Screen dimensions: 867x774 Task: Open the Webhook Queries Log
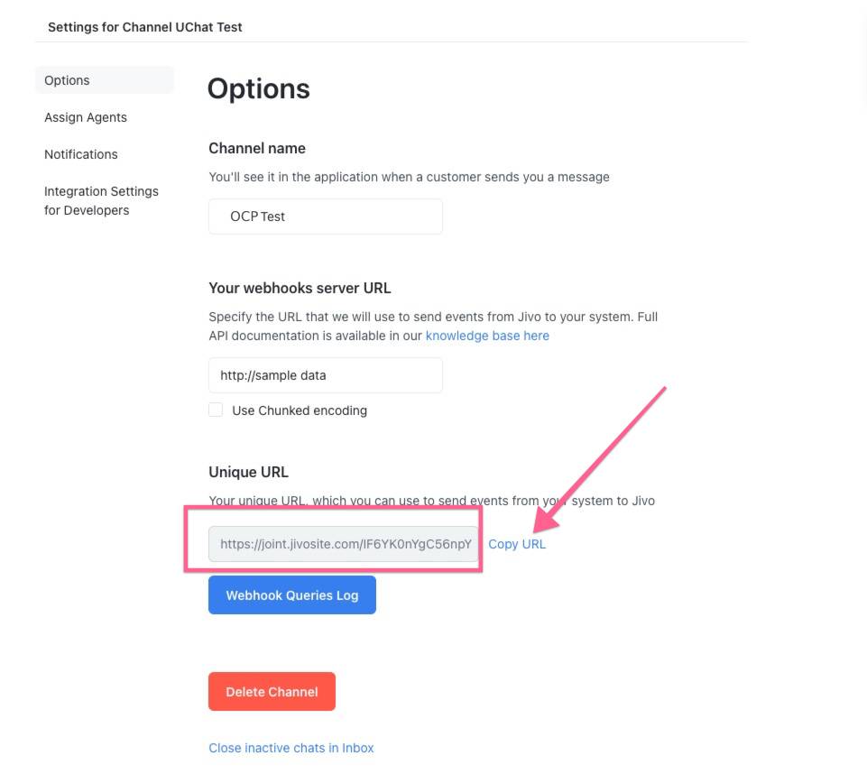point(292,594)
